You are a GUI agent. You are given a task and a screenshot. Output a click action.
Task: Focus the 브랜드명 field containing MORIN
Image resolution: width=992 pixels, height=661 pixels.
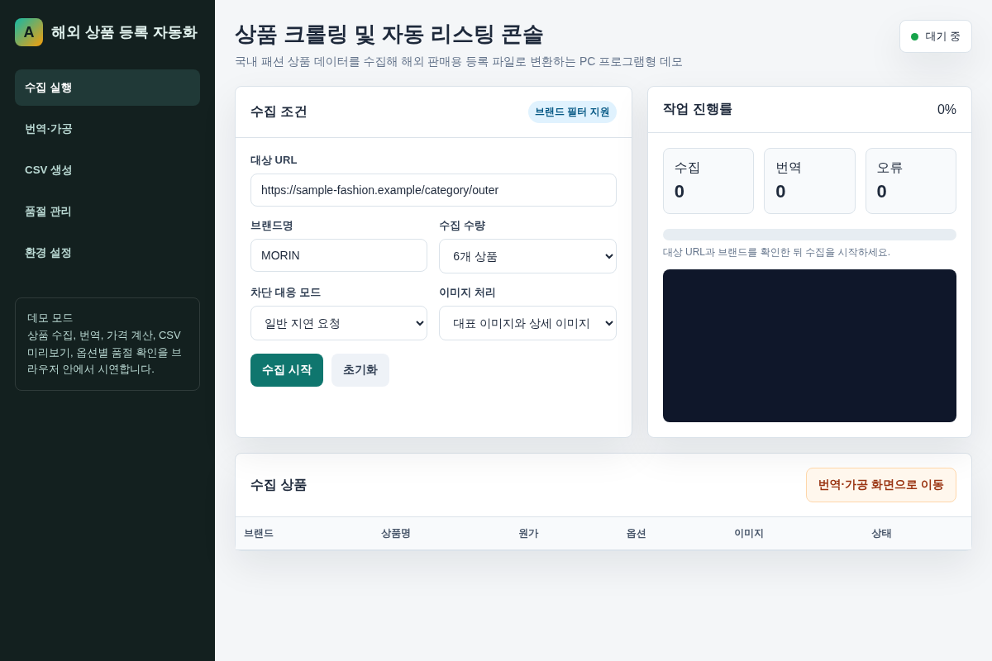point(339,255)
